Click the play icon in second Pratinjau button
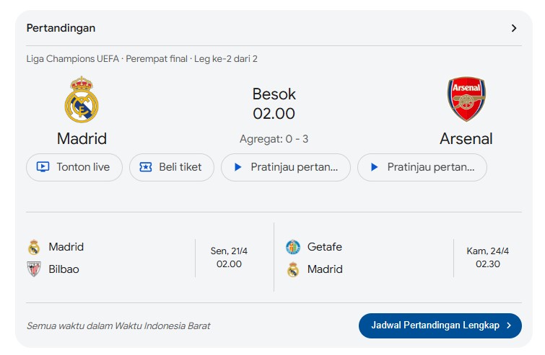545x355 pixels. pyautogui.click(x=374, y=167)
